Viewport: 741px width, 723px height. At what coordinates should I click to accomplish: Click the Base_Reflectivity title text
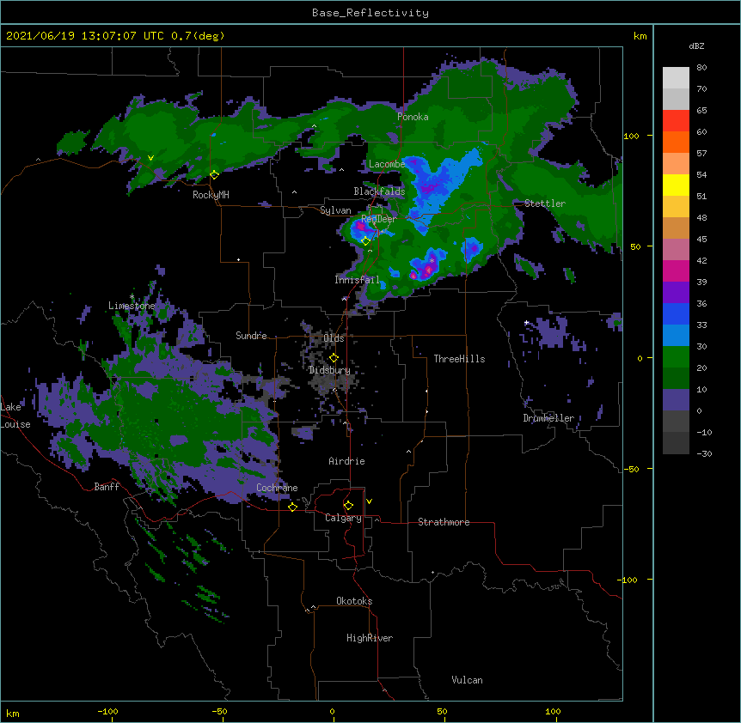click(370, 13)
